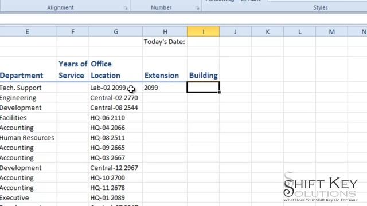
Task: Select the HQ-01 2089 cell
Action: 116,198
